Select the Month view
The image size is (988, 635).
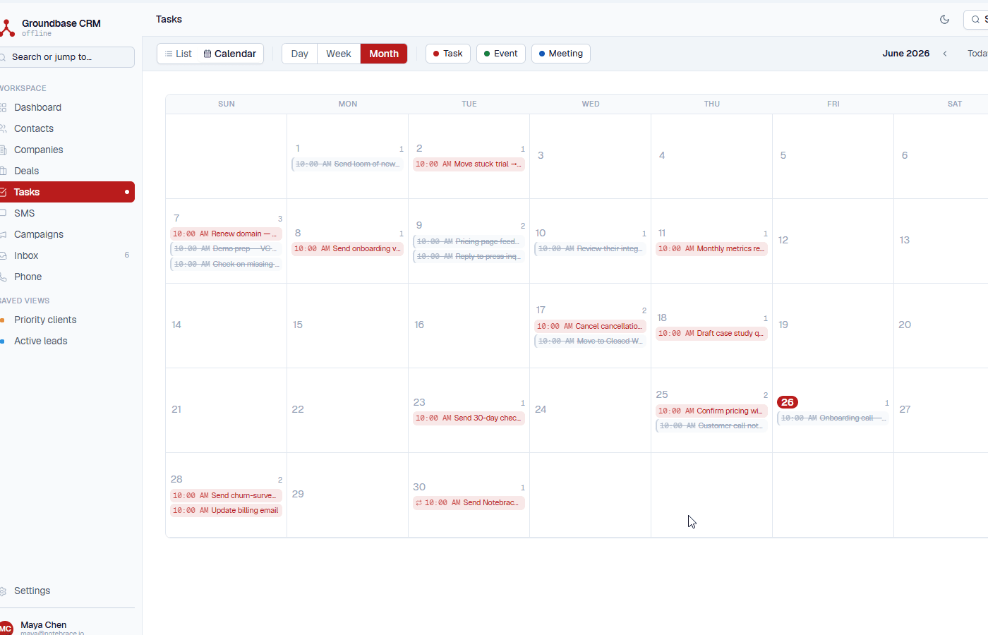384,54
